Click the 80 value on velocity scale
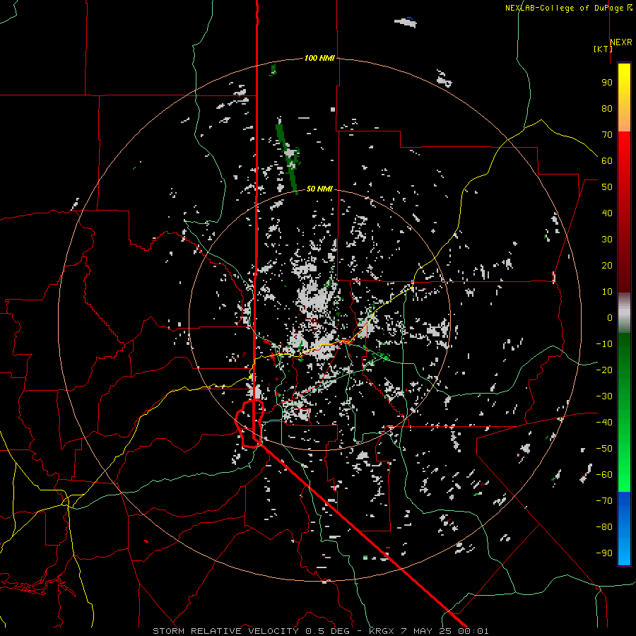 click(x=607, y=109)
